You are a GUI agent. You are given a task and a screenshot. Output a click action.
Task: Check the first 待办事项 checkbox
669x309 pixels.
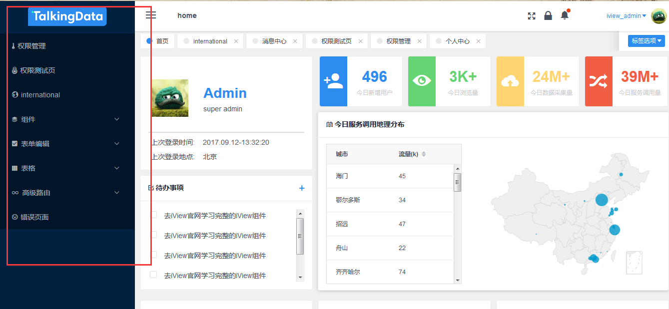tap(153, 215)
